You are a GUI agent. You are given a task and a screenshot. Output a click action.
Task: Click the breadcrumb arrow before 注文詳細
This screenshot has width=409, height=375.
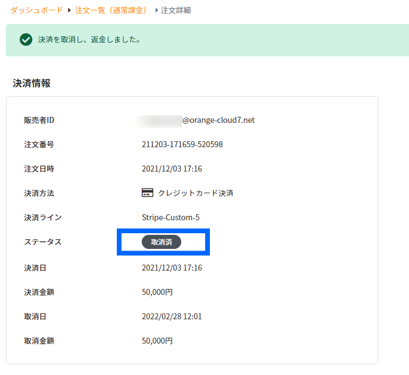click(x=156, y=10)
